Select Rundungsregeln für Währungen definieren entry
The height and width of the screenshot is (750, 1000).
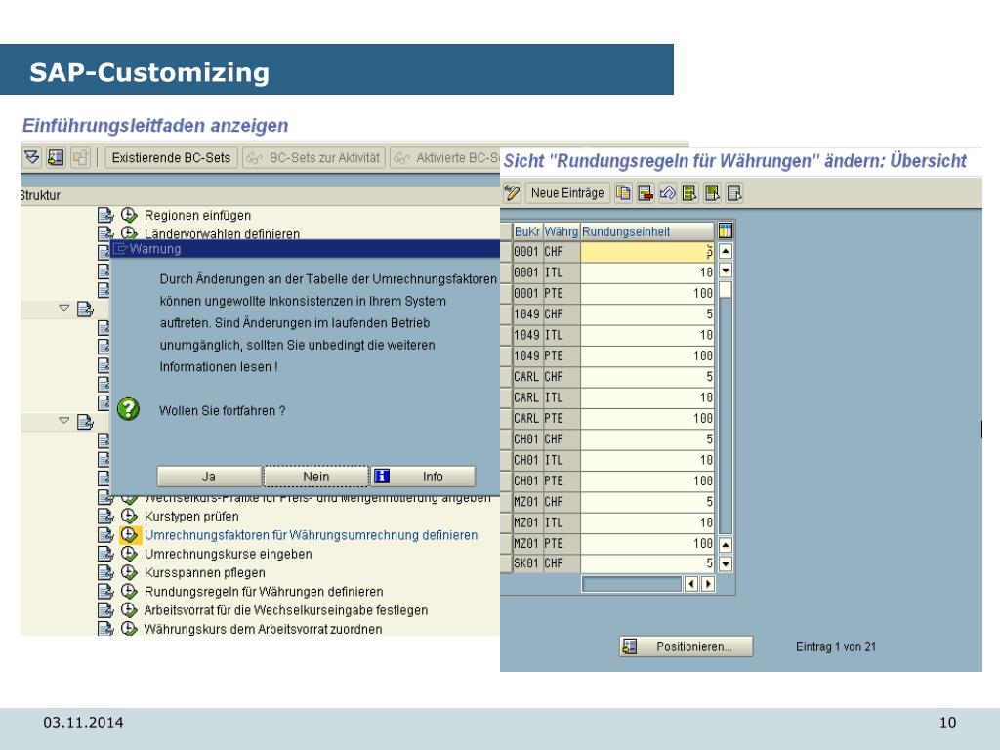click(264, 592)
